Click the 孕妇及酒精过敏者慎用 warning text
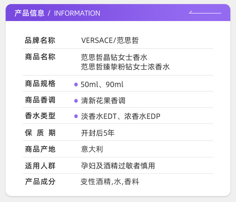This screenshot has width=236, height=202. [118, 166]
